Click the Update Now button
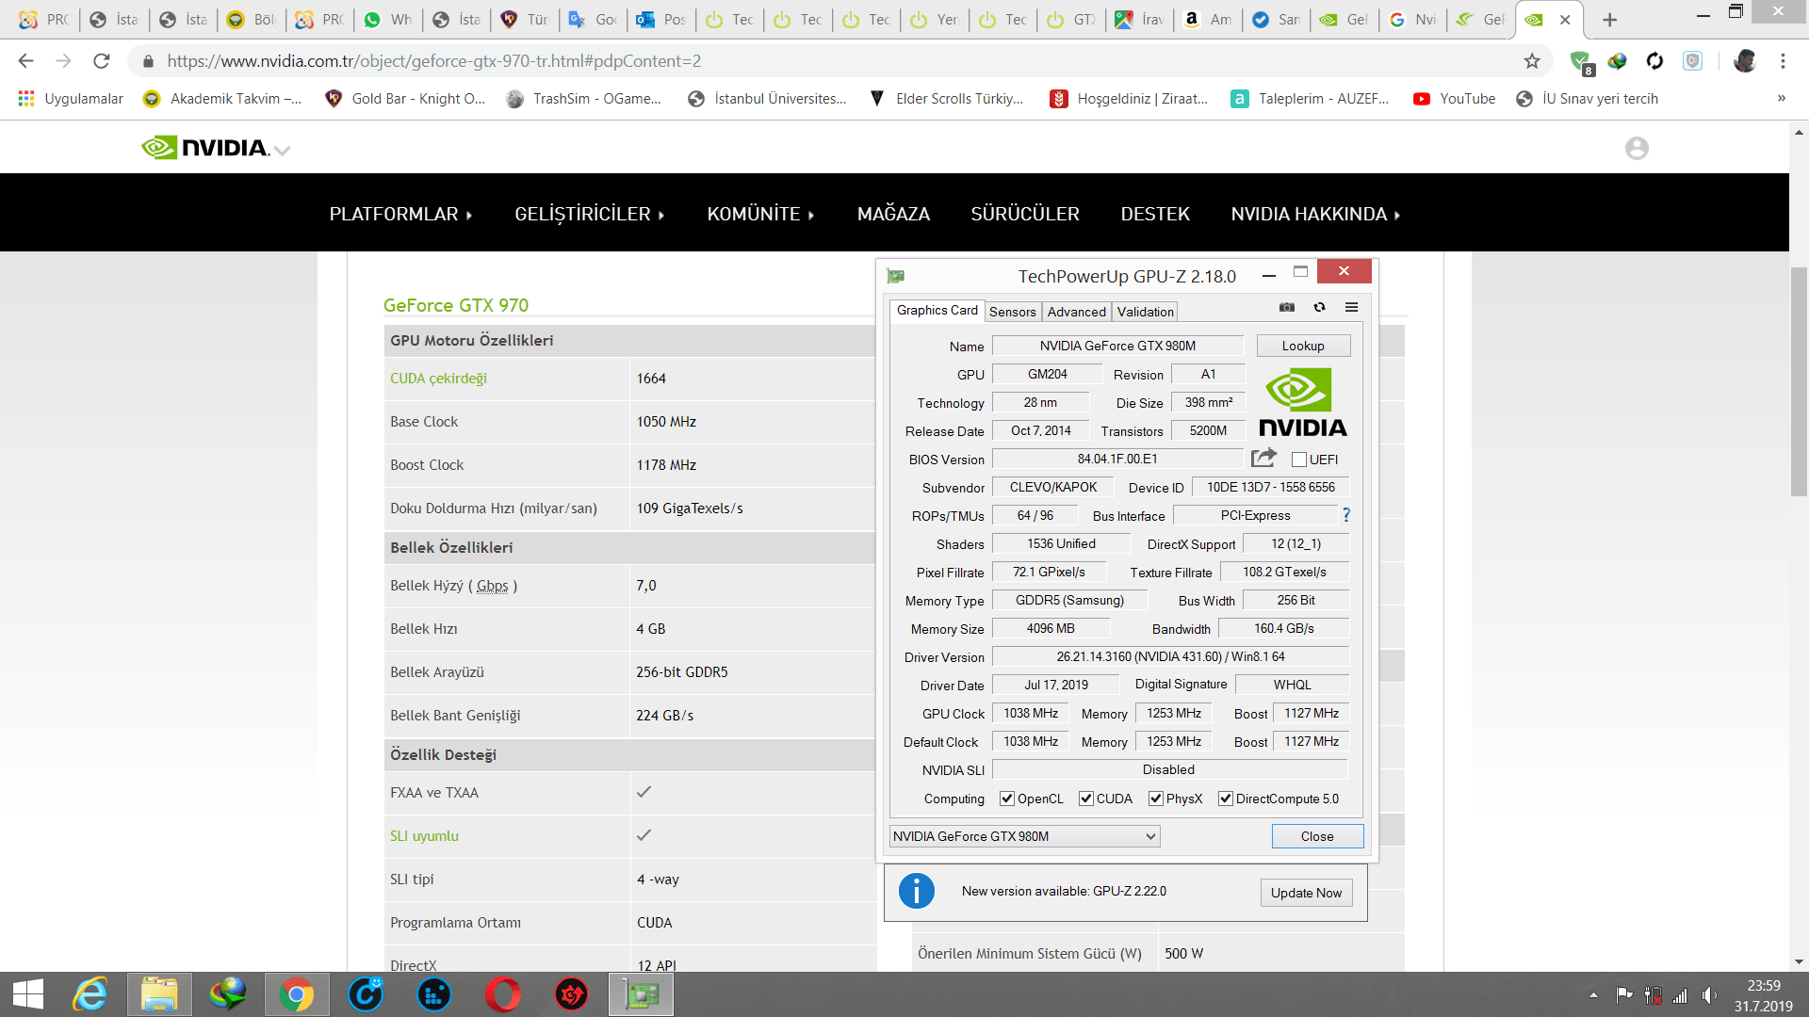The height and width of the screenshot is (1017, 1809). click(1306, 893)
